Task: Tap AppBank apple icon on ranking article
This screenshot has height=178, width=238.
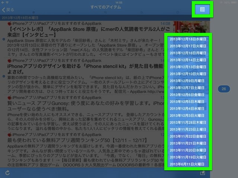Action: 9,135
